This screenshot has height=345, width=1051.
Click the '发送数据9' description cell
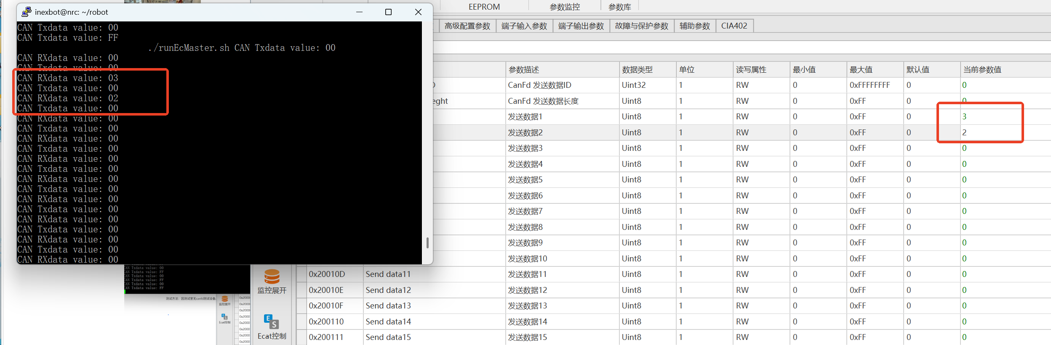[563, 242]
